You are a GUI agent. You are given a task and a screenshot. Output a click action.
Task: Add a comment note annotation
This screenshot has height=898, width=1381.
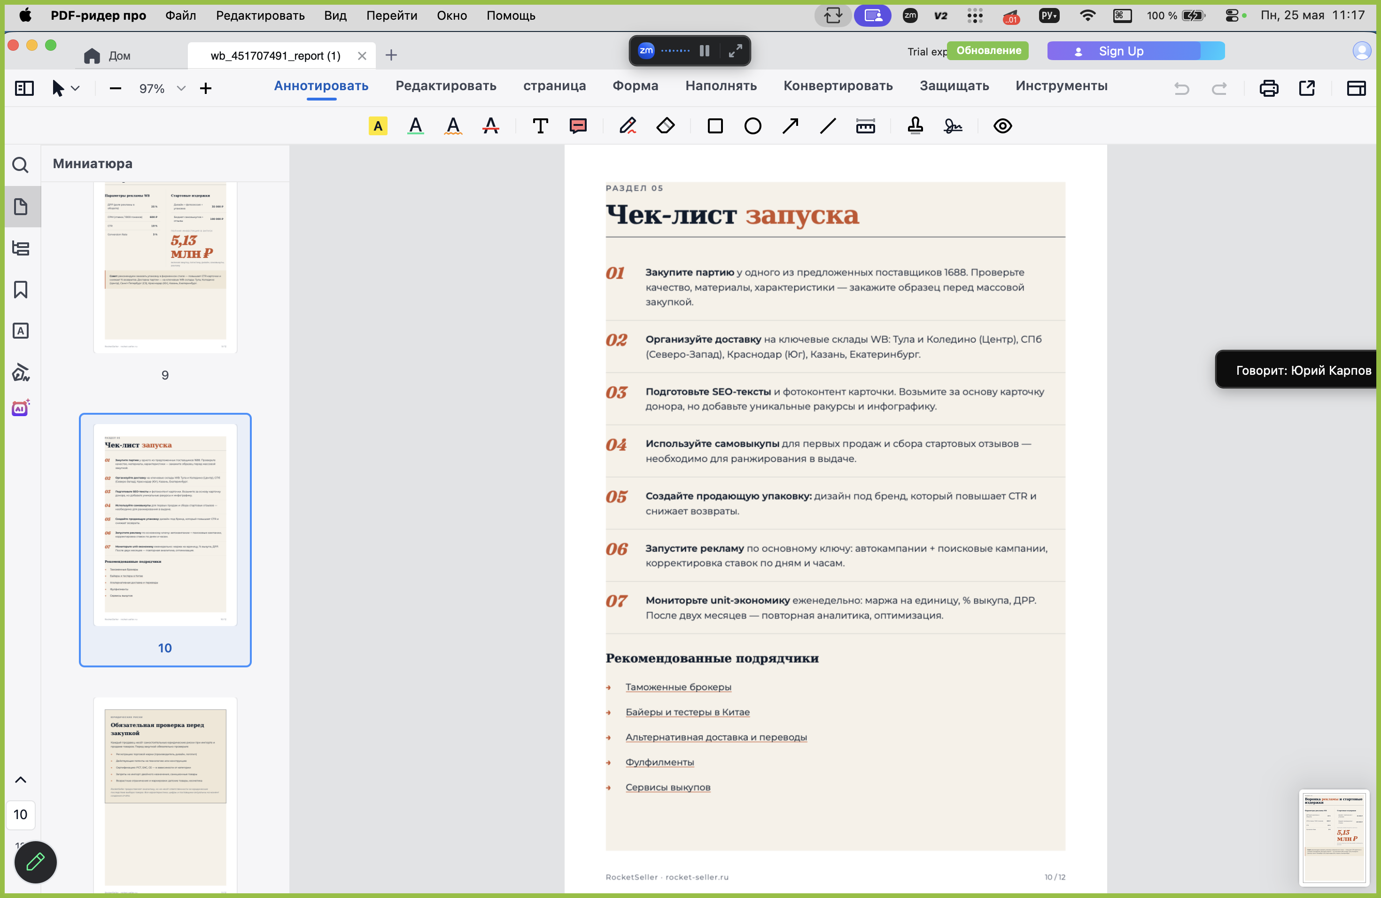[579, 126]
